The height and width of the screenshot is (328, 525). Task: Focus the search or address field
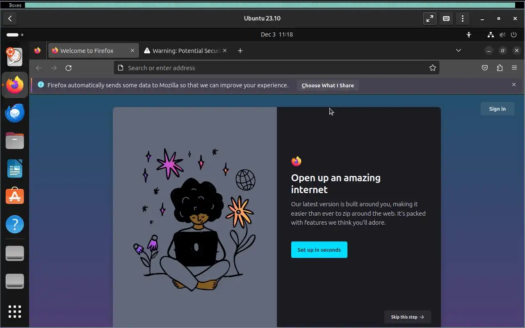pos(276,68)
